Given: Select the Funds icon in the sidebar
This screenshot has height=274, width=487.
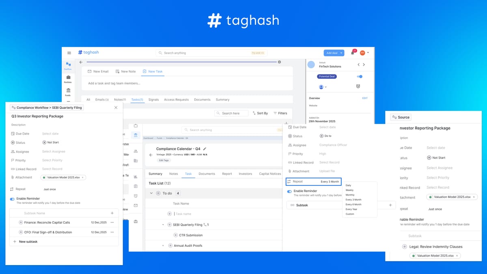Looking at the screenshot, I should coord(68,91).
